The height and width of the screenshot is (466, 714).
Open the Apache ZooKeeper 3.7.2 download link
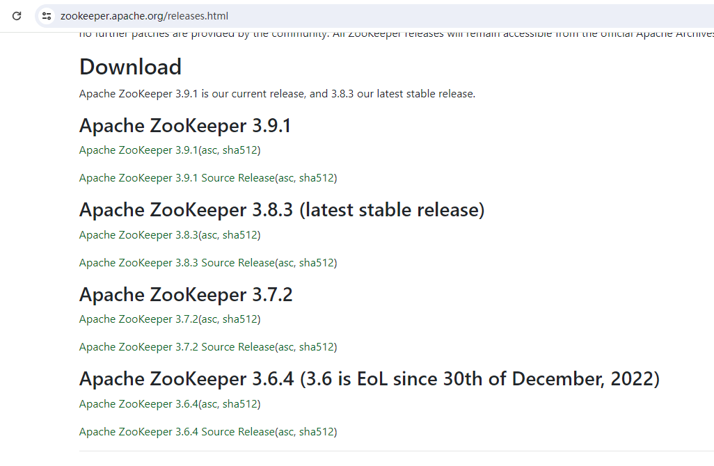pyautogui.click(x=138, y=319)
